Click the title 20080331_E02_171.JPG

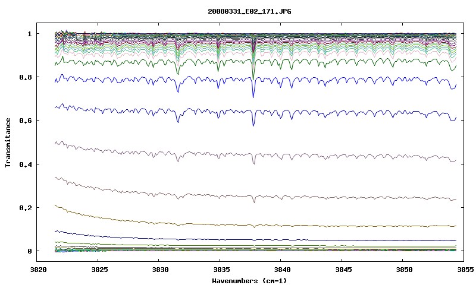[249, 11]
